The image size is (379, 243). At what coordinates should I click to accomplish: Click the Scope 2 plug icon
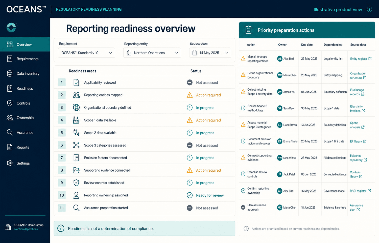tap(76, 133)
